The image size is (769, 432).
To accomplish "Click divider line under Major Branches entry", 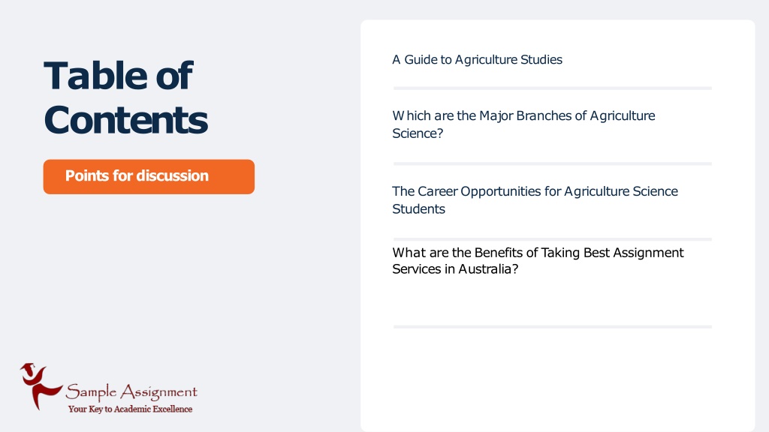I will (x=552, y=163).
